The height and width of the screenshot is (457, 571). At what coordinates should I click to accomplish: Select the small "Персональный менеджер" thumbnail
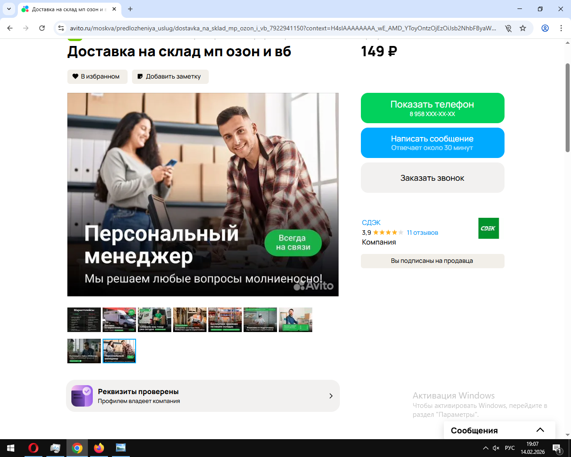(x=119, y=351)
